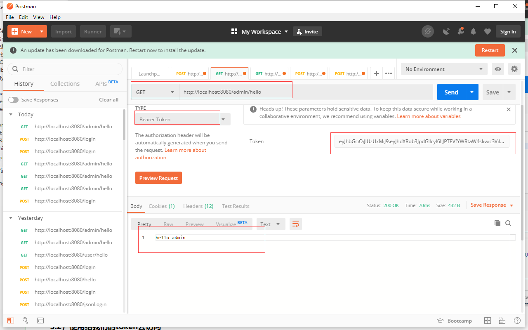Open the notifications bell
Screen dimensions: 528x330
[x=474, y=31]
